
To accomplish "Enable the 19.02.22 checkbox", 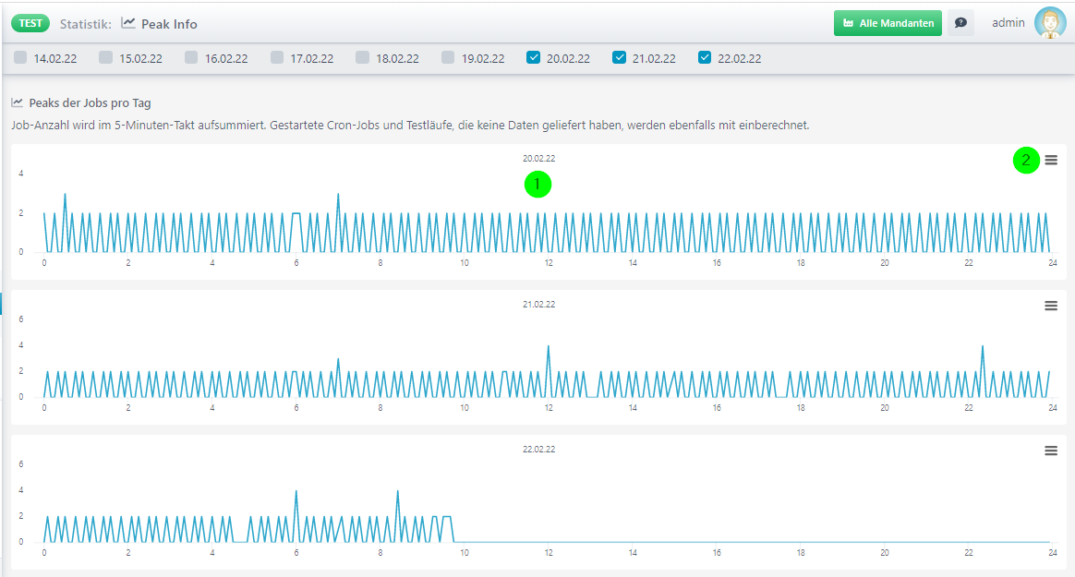I will click(448, 57).
